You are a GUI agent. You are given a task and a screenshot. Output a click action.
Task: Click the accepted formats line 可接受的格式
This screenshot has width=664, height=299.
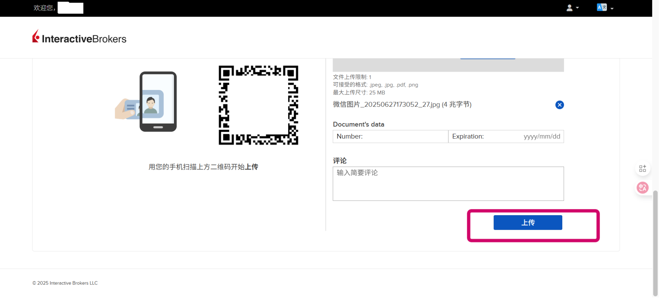click(376, 85)
